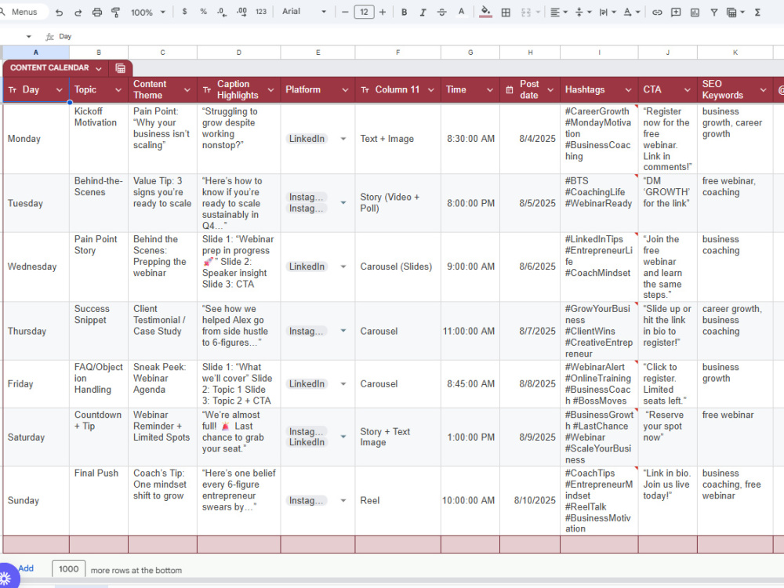Click the Undo icon in toolbar

tap(59, 12)
